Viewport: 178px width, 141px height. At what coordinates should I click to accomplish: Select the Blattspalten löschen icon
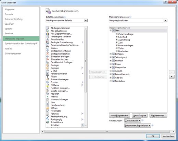pos(48,54)
